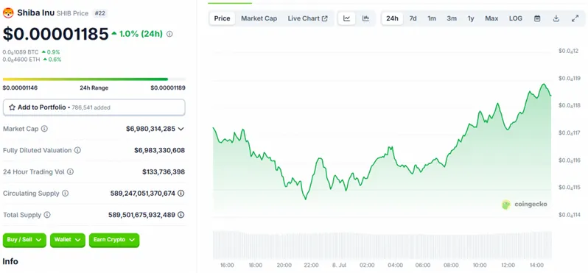Expand the Market Cap chevron
Screen dimensions: 588x273
coord(181,129)
